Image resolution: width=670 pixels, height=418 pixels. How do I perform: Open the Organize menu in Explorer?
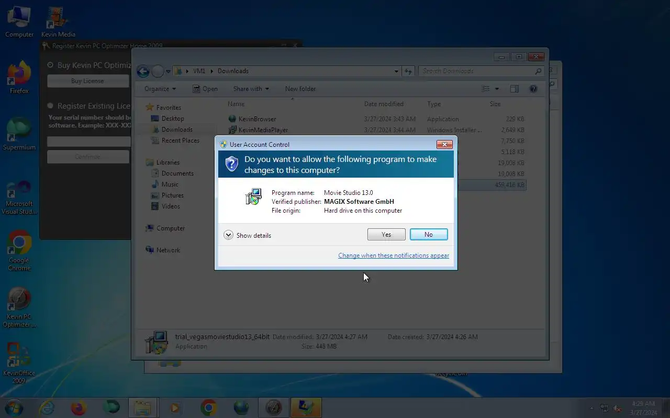point(160,89)
